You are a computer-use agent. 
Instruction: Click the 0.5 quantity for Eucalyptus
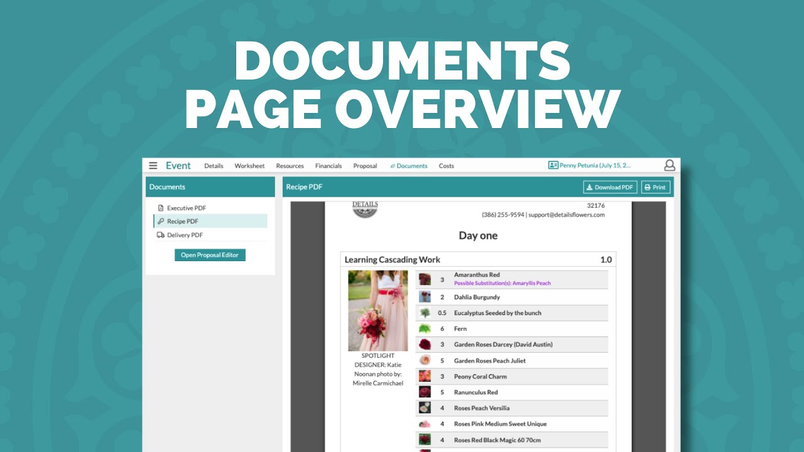pyautogui.click(x=442, y=313)
